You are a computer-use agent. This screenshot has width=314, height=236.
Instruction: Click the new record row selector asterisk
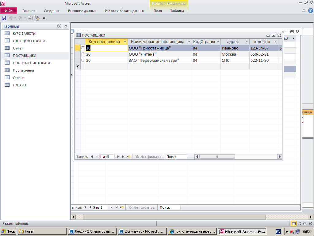click(x=78, y=66)
